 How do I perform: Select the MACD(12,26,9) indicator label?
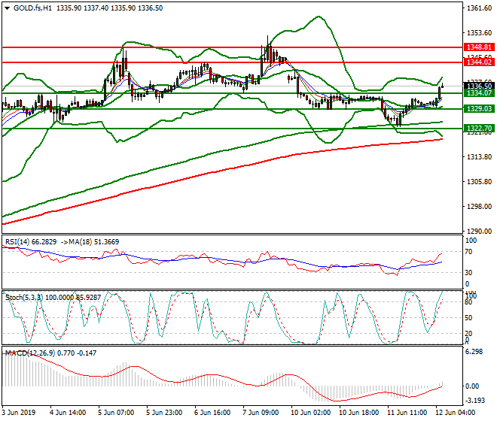[29, 353]
